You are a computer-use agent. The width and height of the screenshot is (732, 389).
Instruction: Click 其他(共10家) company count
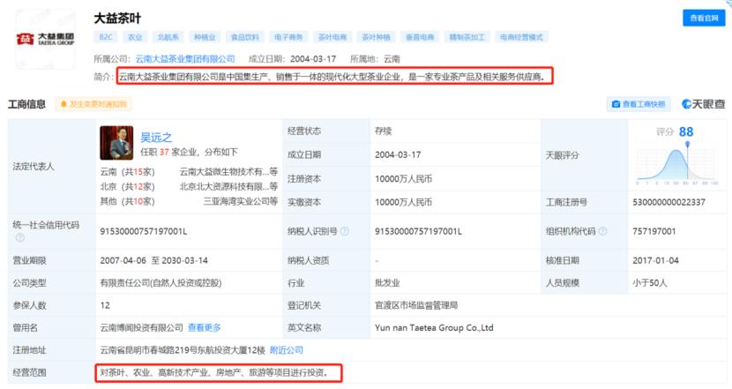tap(128, 201)
